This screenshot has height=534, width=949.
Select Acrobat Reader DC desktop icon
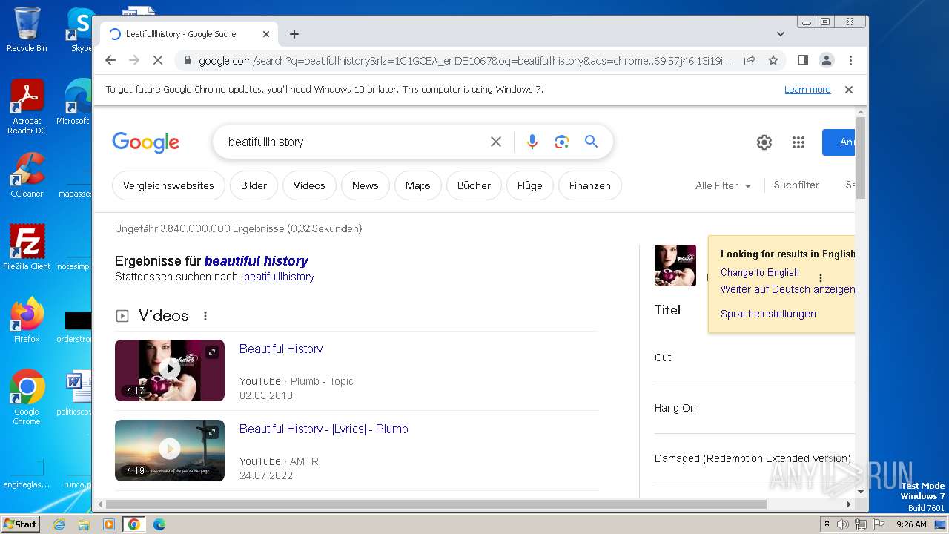(x=27, y=108)
